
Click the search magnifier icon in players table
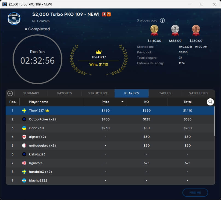click(210, 102)
